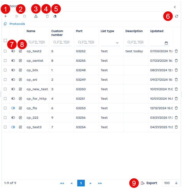Delete the cp_sni row with trash icon
This screenshot has height=189, width=182.
(176, 80)
